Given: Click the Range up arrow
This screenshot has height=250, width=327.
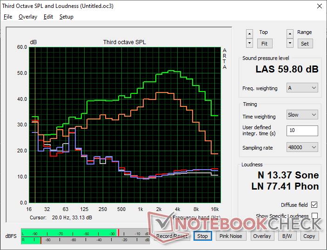Looking at the screenshot, I should [290, 33].
